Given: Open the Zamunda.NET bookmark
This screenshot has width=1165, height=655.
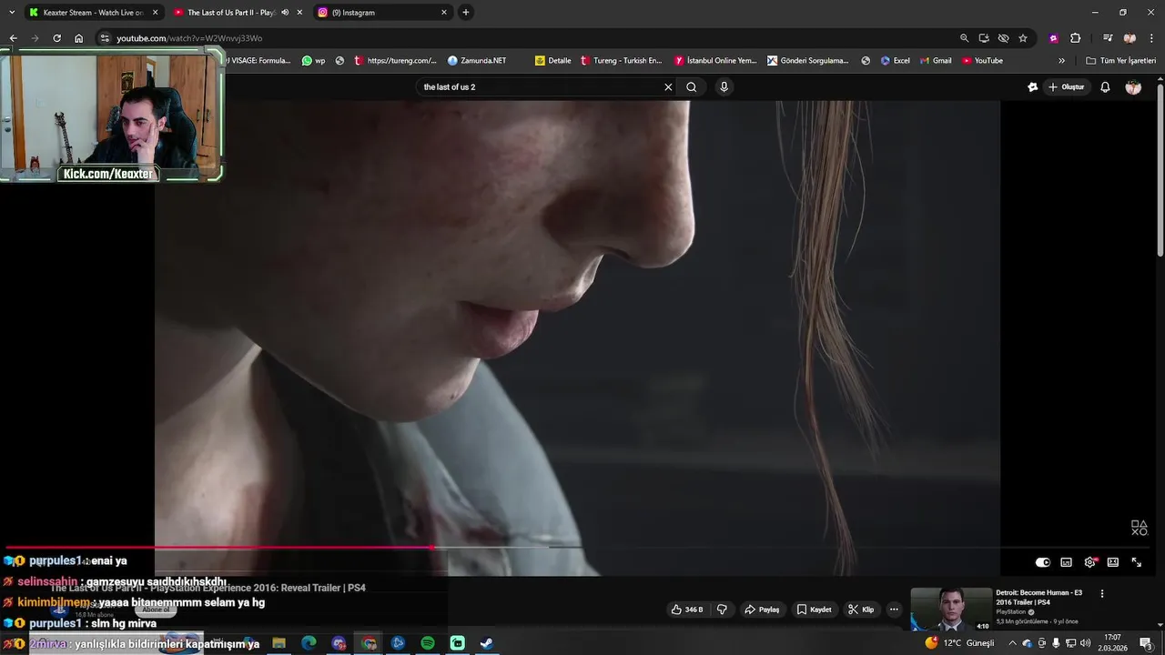Looking at the screenshot, I should pos(477,61).
